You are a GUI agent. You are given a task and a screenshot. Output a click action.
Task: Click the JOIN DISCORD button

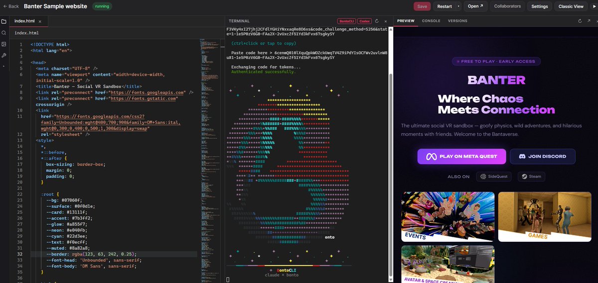[542, 156]
